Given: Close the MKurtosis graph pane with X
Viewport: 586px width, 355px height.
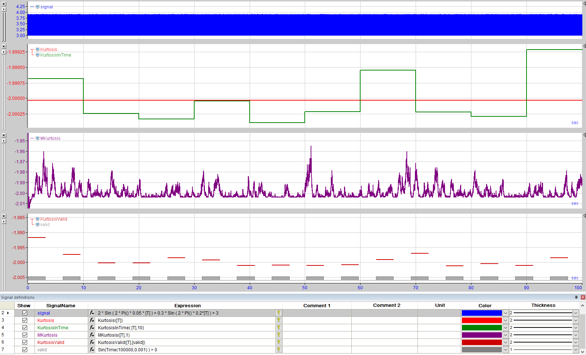Looking at the screenshot, I should pos(4,135).
